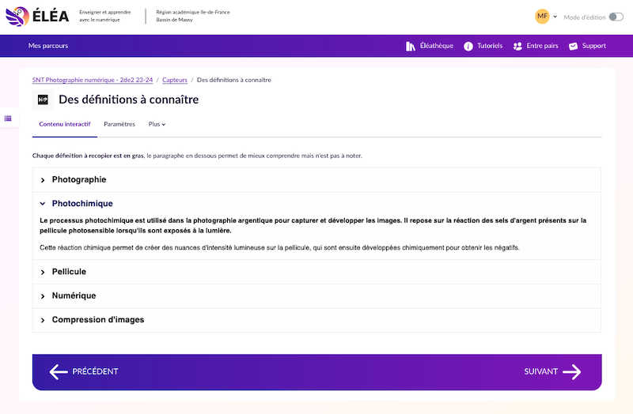Screen dimensions: 633x414
Task: Open the Mes parcours menu
Action: click(48, 46)
